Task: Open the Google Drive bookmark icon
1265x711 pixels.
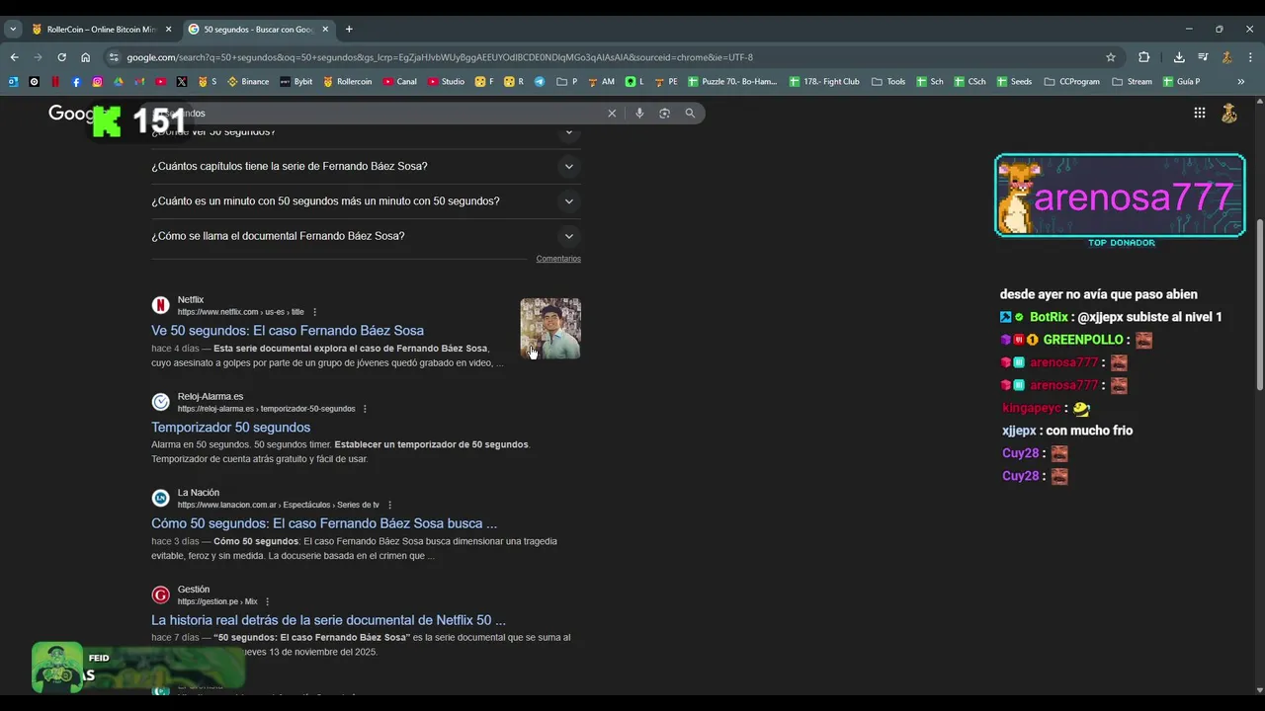Action: [119, 82]
